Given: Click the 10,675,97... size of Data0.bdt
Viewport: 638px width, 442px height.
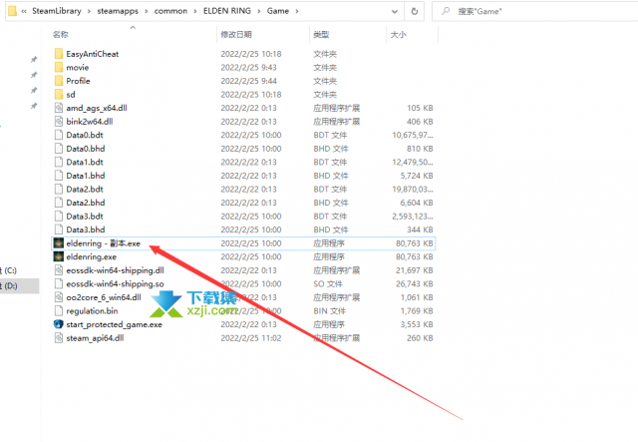Looking at the screenshot, I should coord(413,135).
